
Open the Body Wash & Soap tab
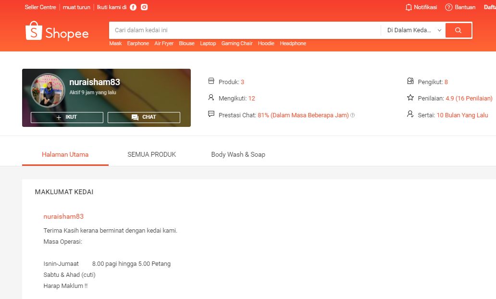(x=238, y=154)
